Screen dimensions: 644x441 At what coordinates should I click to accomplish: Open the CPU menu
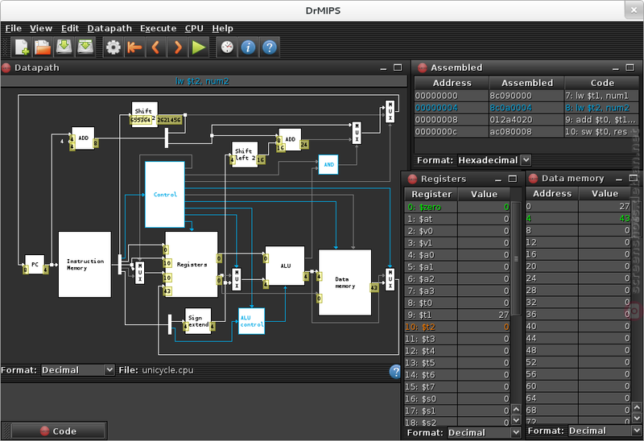pos(194,28)
